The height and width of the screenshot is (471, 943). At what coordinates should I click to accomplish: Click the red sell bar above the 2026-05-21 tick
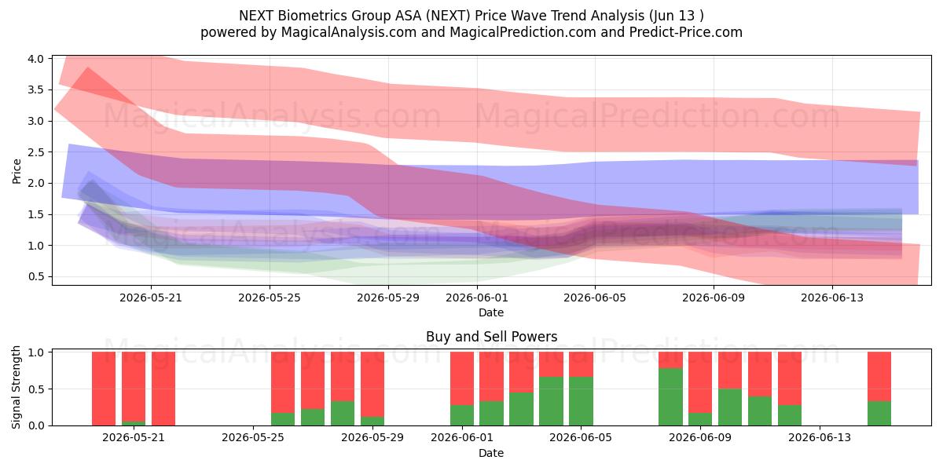134,386
